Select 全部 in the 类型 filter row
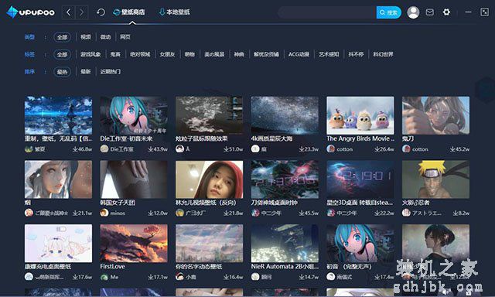The height and width of the screenshot is (297, 495). click(x=62, y=37)
